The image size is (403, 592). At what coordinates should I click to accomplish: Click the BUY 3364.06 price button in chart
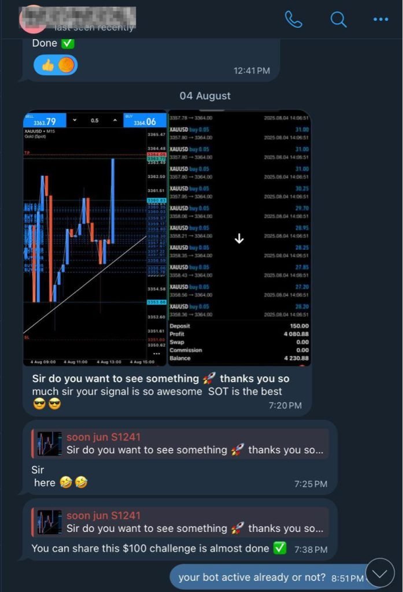pos(145,120)
